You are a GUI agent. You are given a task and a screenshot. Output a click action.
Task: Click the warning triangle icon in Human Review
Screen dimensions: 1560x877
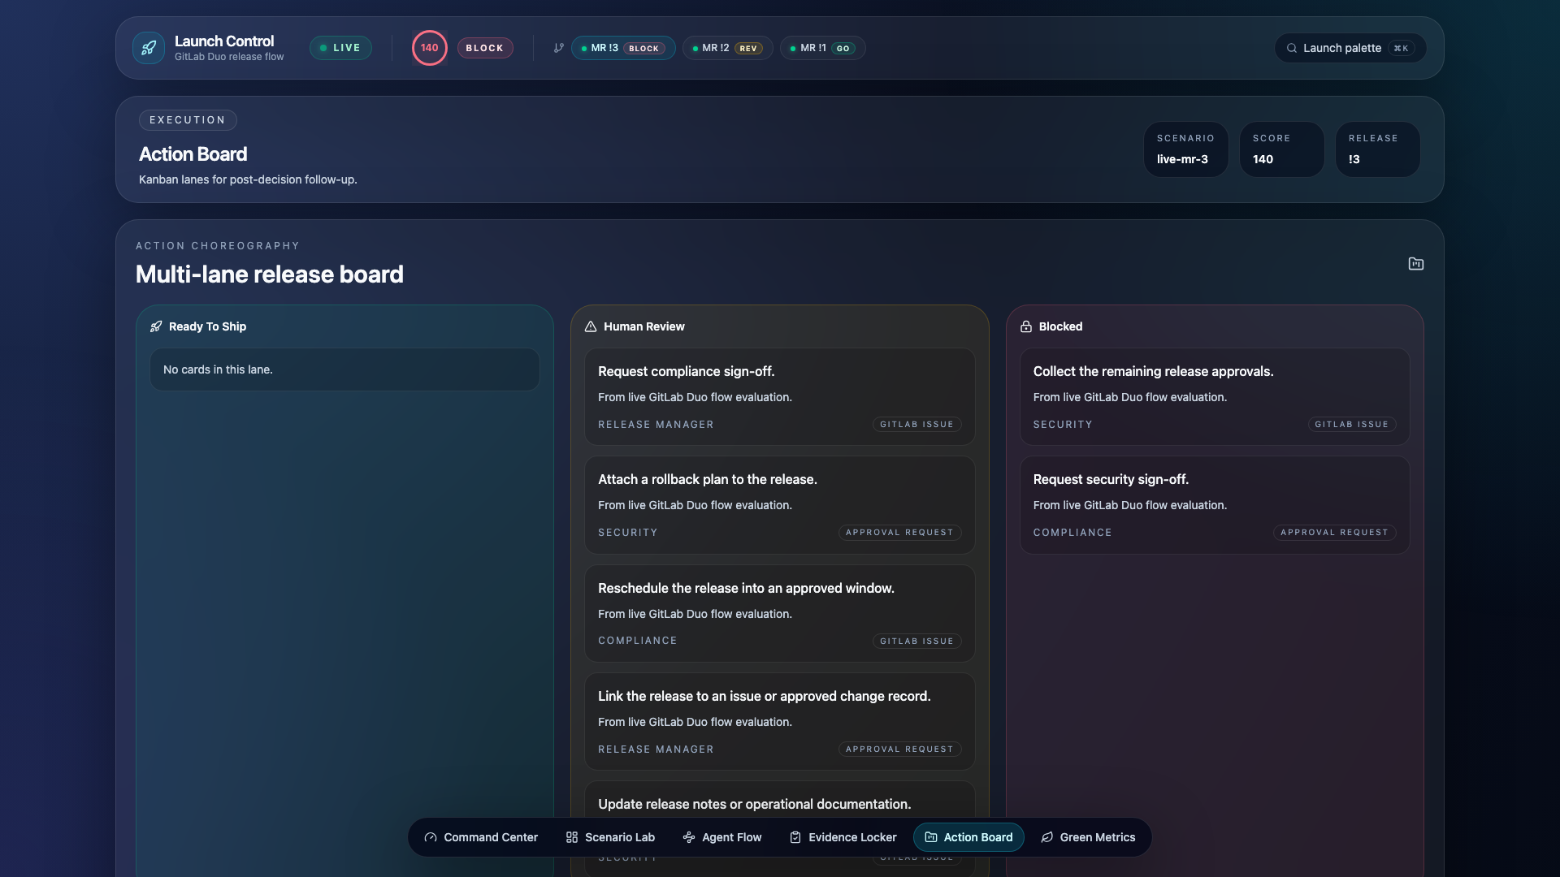591,326
